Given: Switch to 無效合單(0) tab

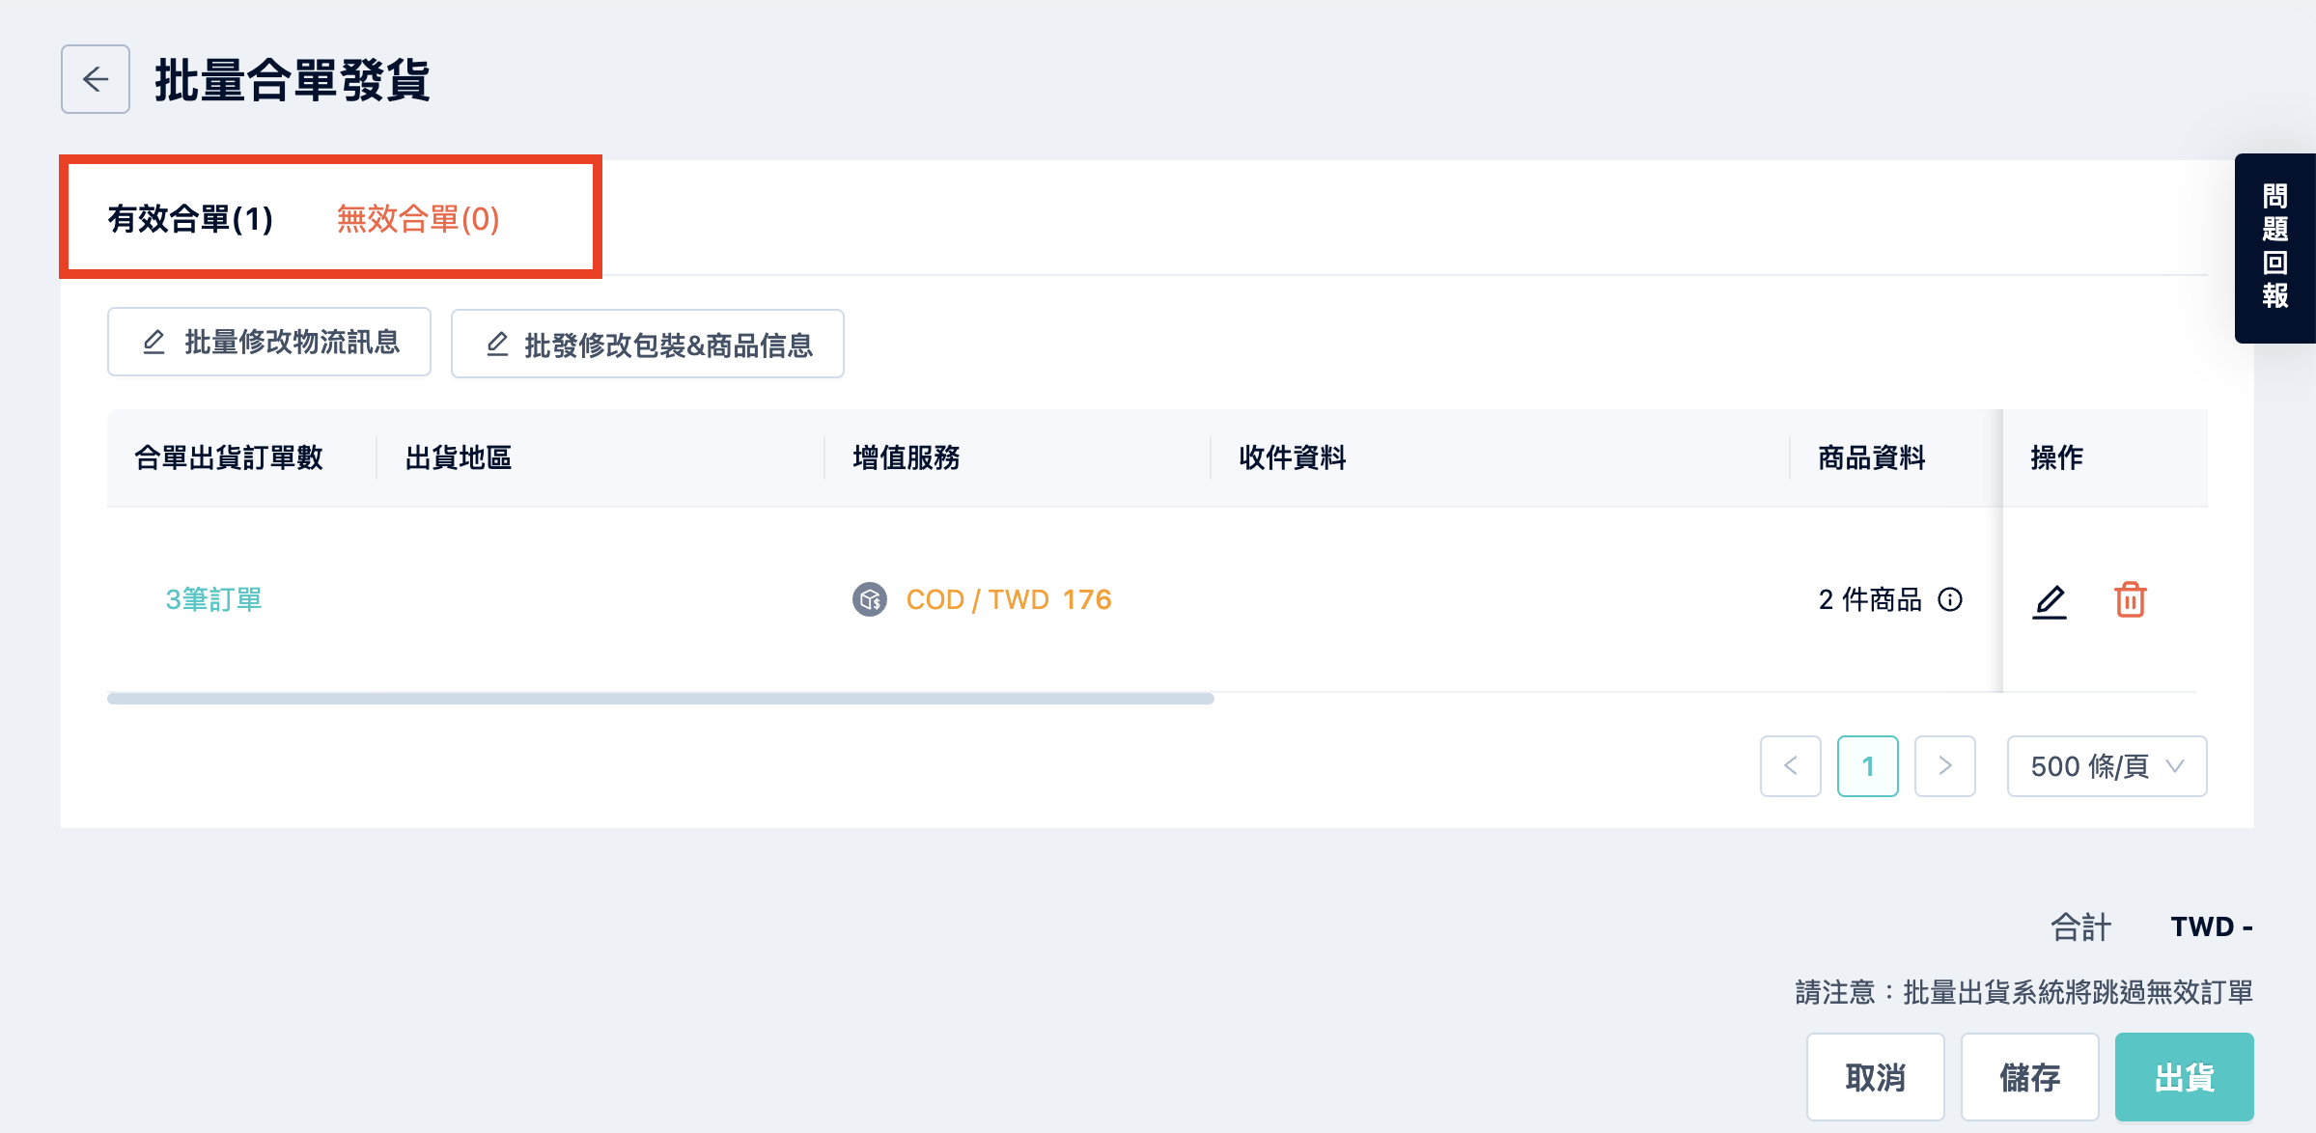Looking at the screenshot, I should (418, 219).
